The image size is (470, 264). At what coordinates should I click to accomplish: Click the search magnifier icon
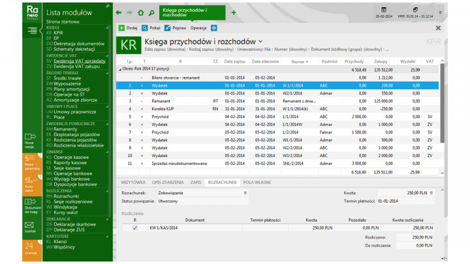151,12
